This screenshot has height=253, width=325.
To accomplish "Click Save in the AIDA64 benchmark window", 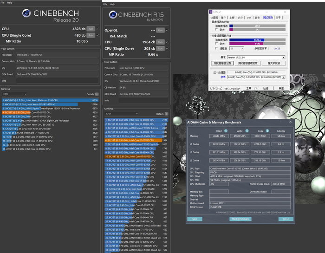I will coord(195,219).
